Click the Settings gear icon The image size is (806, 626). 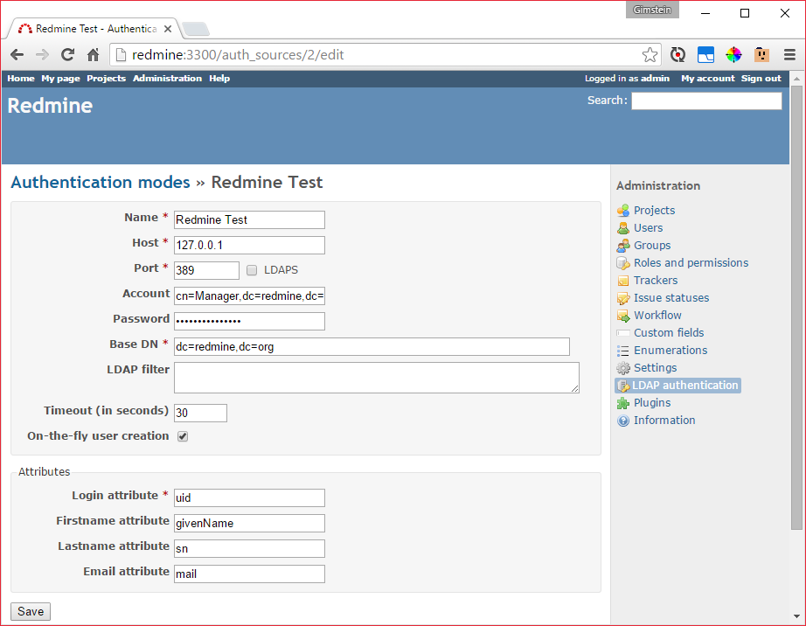click(x=623, y=368)
